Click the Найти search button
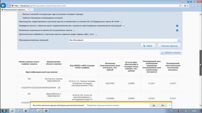 pos(148,46)
